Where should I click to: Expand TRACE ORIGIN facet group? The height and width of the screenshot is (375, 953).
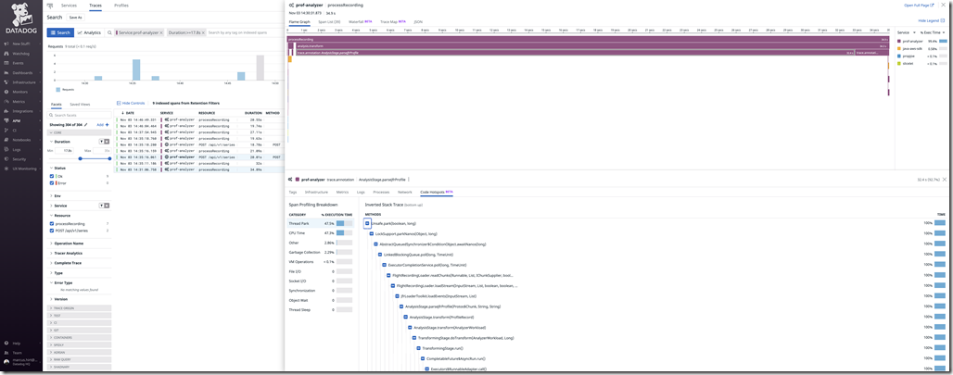pyautogui.click(x=80, y=308)
